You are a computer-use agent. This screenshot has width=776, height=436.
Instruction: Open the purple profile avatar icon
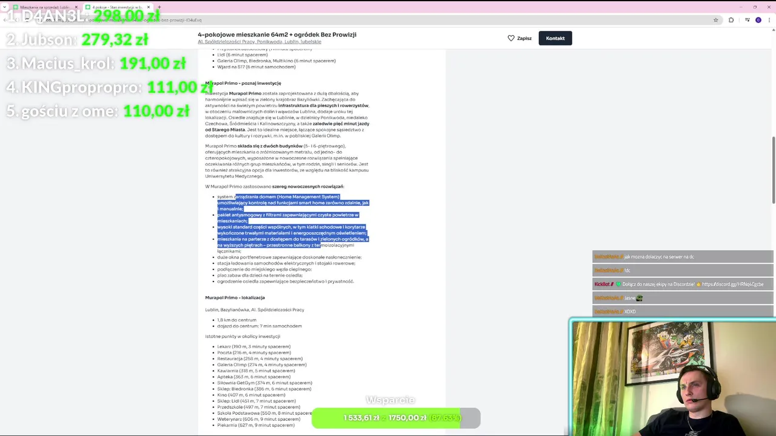coord(758,20)
